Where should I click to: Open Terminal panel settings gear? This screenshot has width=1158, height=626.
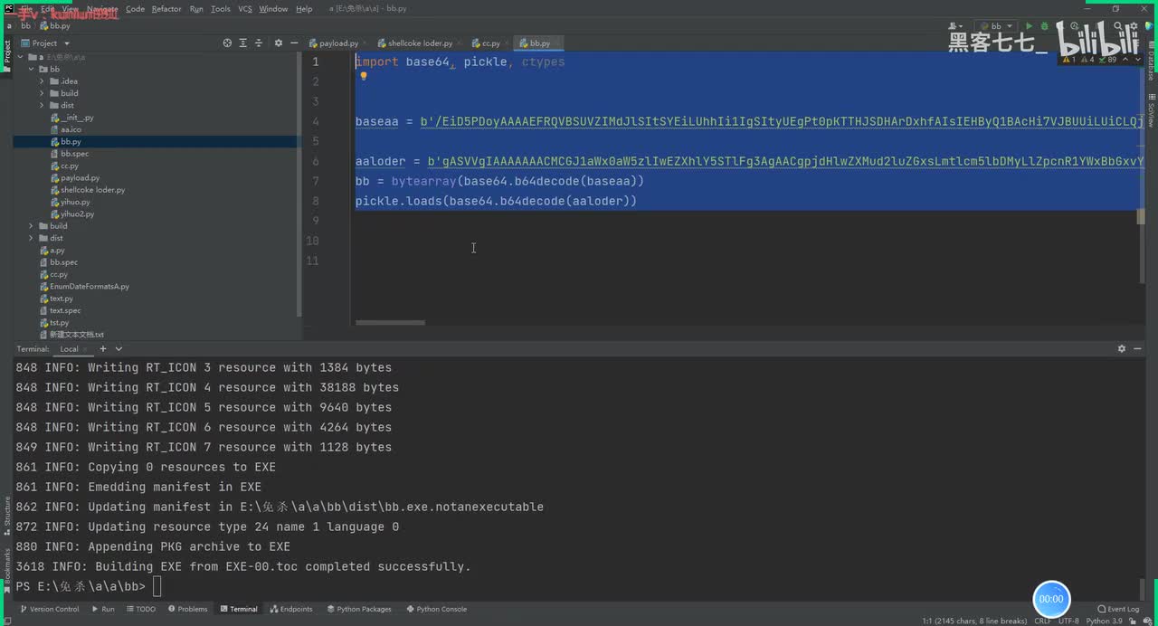coord(1122,348)
